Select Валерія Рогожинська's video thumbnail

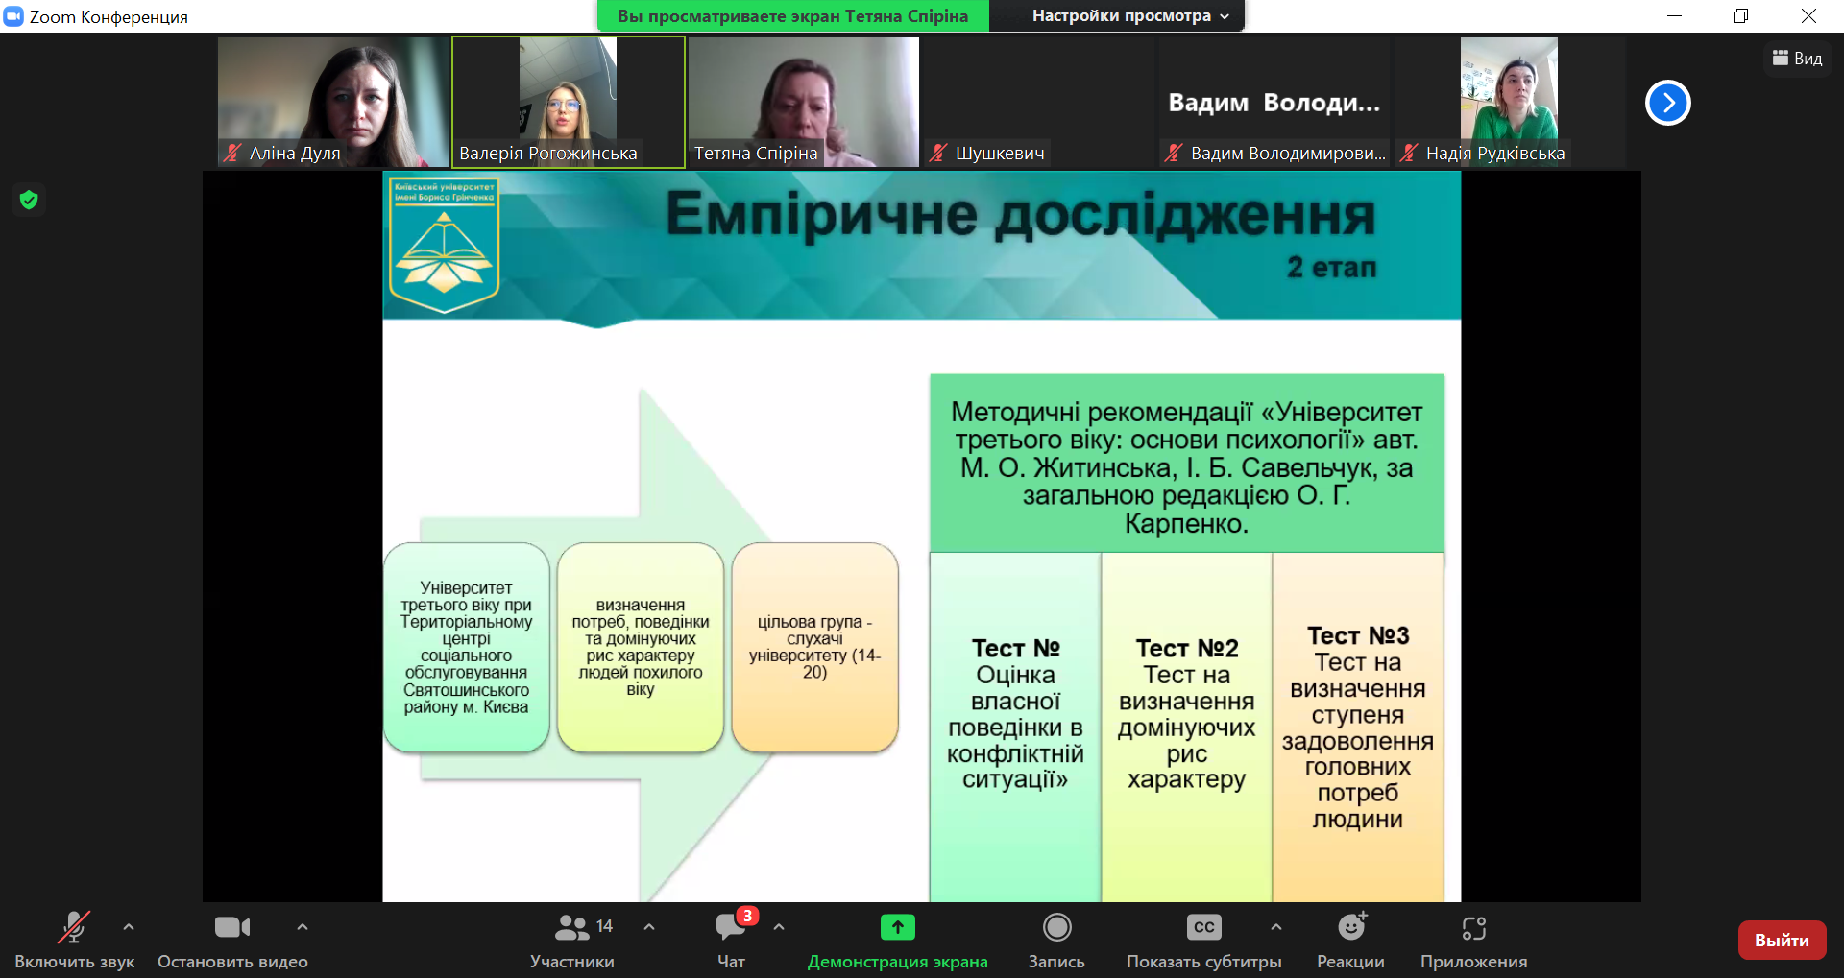click(569, 102)
